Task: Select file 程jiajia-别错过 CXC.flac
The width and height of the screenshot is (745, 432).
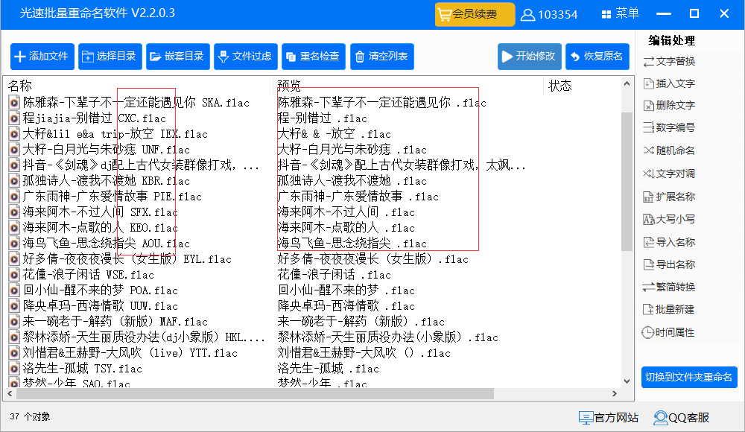Action: (x=94, y=118)
